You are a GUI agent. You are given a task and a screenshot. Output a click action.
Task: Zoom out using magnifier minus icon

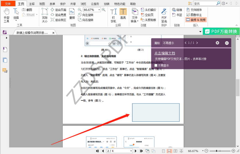point(80,10)
